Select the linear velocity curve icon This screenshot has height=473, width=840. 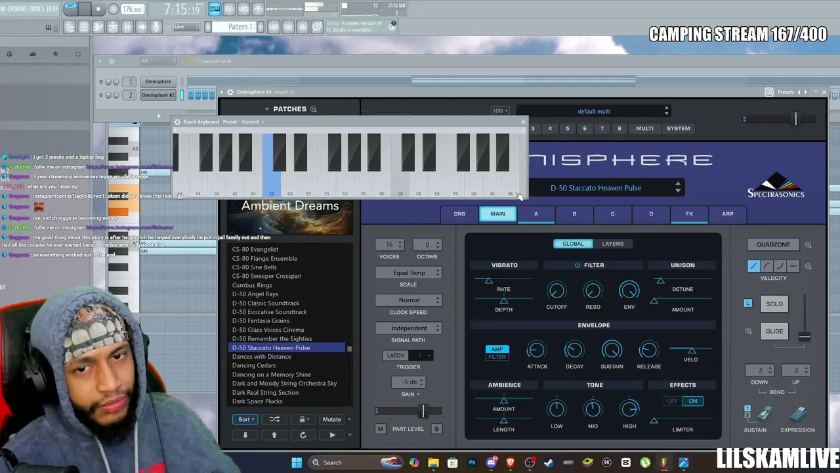point(753,266)
